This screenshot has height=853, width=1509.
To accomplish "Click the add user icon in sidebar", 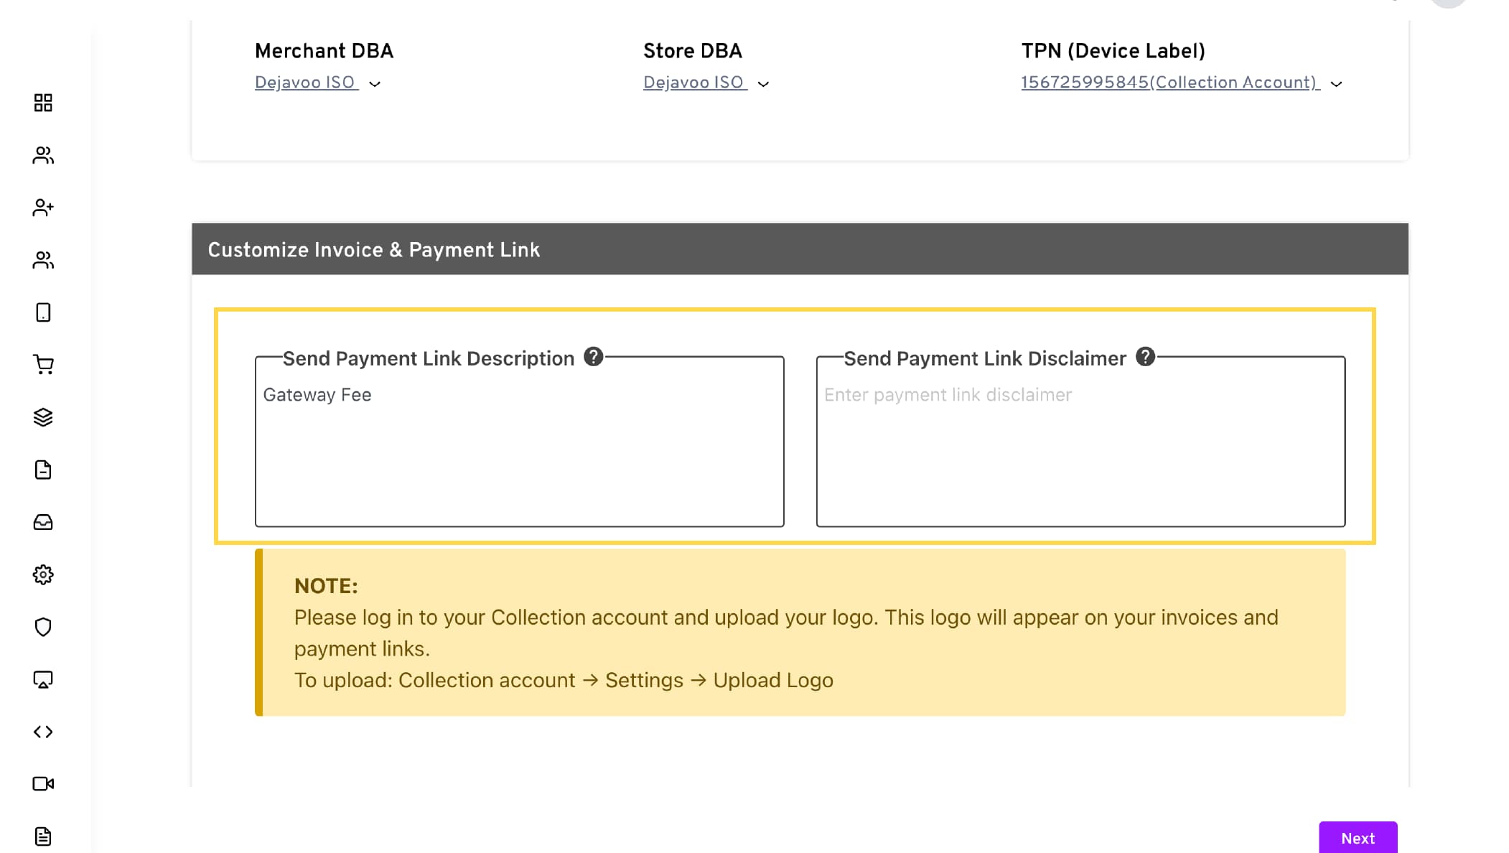I will coord(43,208).
